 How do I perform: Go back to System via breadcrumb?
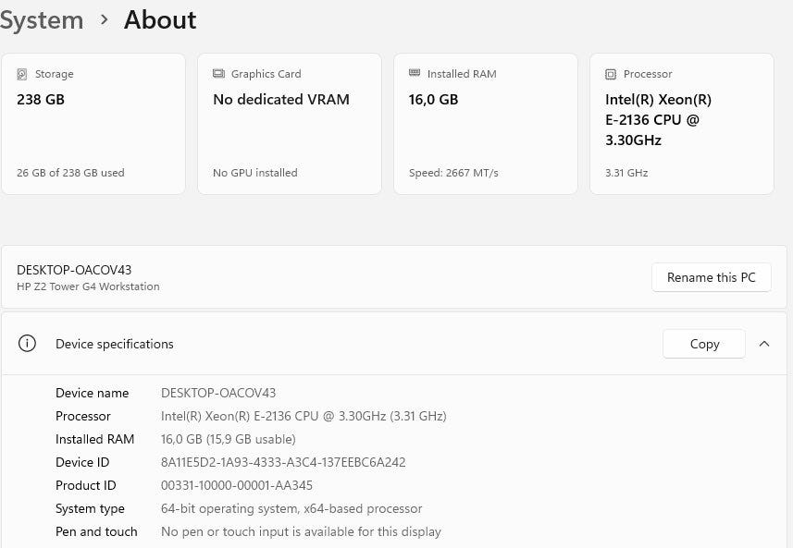point(42,19)
